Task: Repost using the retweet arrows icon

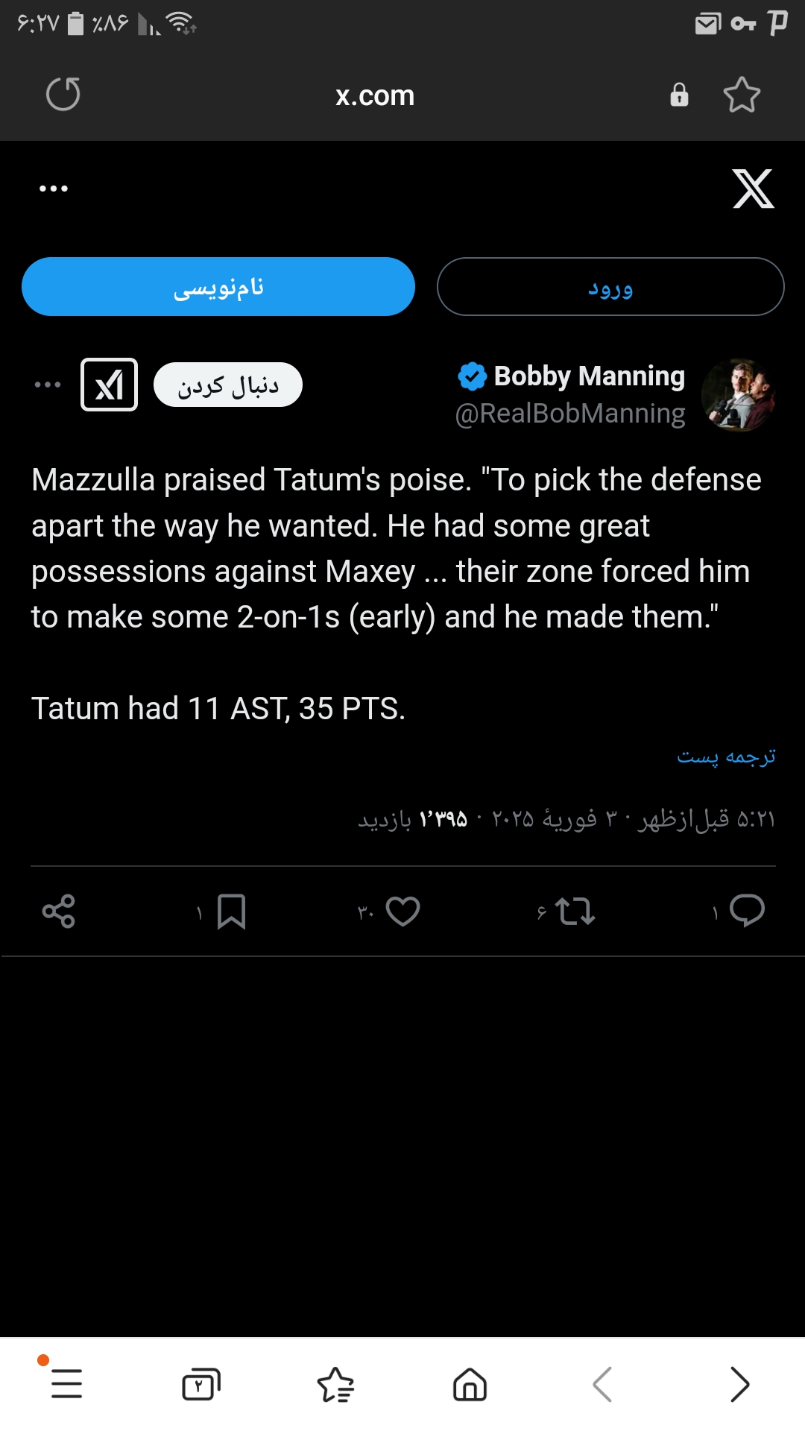Action: click(x=575, y=911)
